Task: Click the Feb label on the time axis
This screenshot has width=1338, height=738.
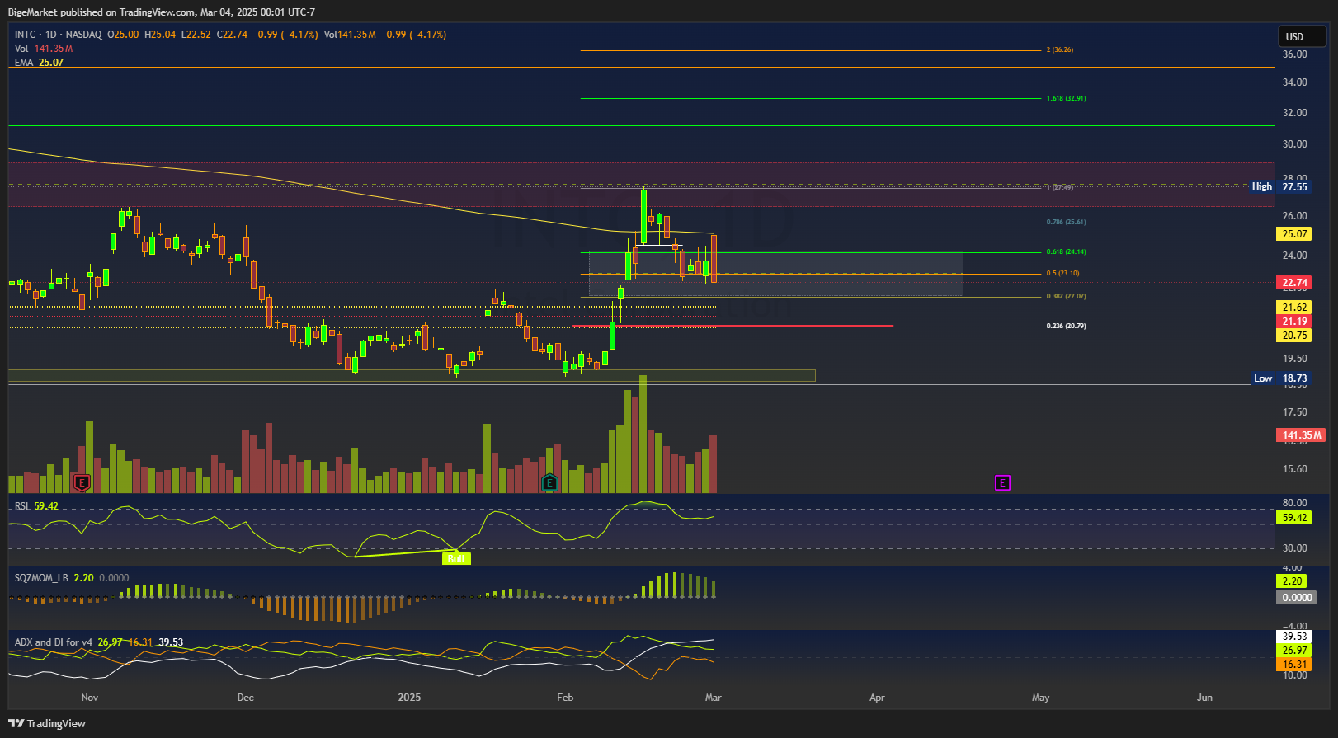Action: (565, 698)
